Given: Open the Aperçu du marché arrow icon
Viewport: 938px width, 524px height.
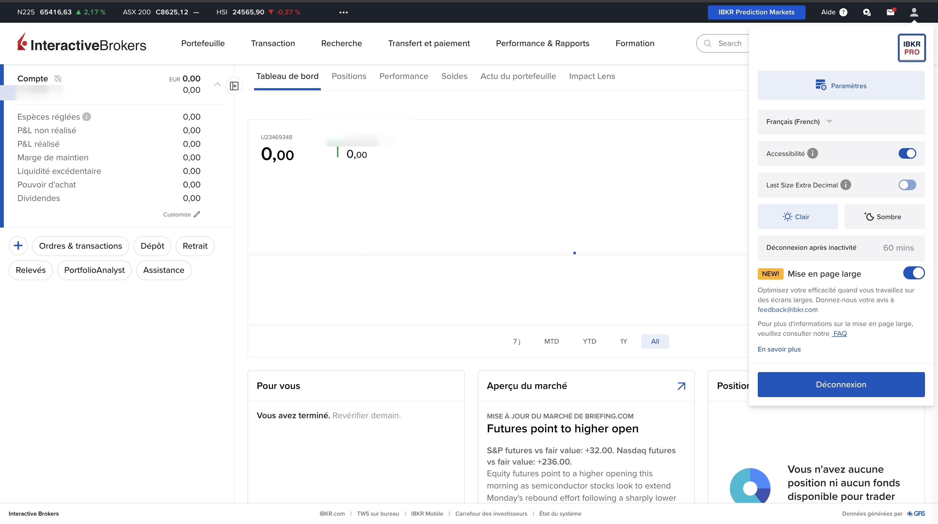Looking at the screenshot, I should [x=681, y=386].
